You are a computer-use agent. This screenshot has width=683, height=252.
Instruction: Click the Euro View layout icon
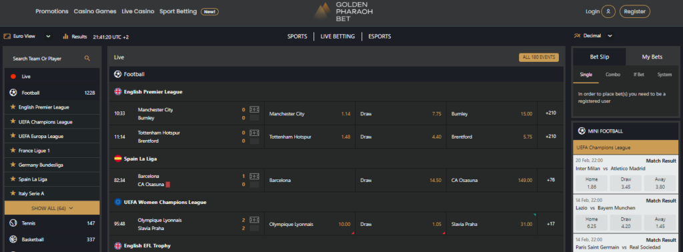pyautogui.click(x=7, y=37)
